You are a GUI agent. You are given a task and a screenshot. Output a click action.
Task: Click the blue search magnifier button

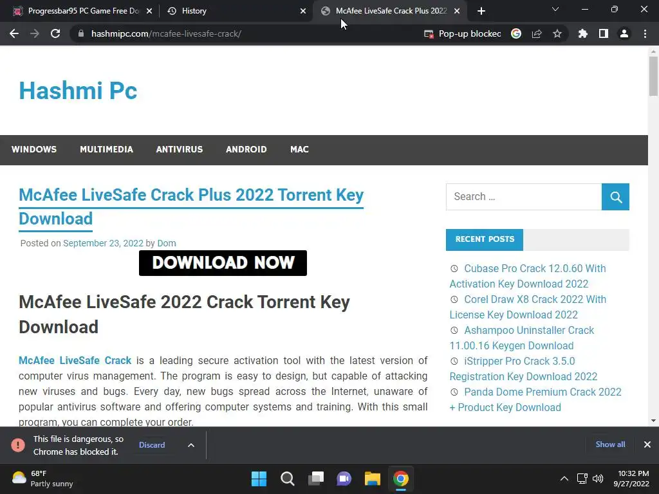tap(615, 197)
